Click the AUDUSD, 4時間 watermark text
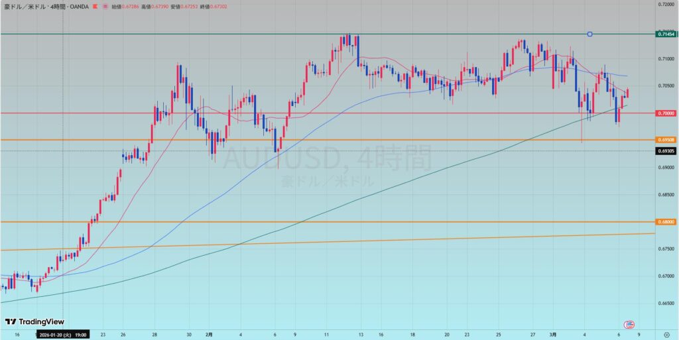This screenshot has width=679, height=340. pyautogui.click(x=326, y=159)
